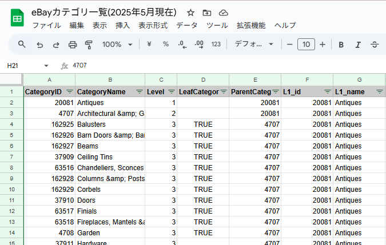Viewport: 386px width, 245px height.
Task: Format as percent
Action: click(166, 44)
